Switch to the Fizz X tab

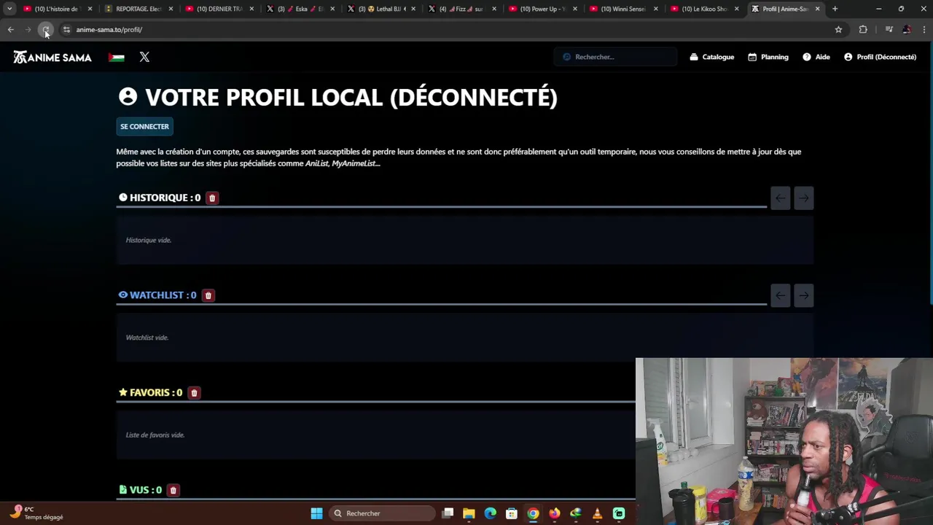tap(462, 9)
